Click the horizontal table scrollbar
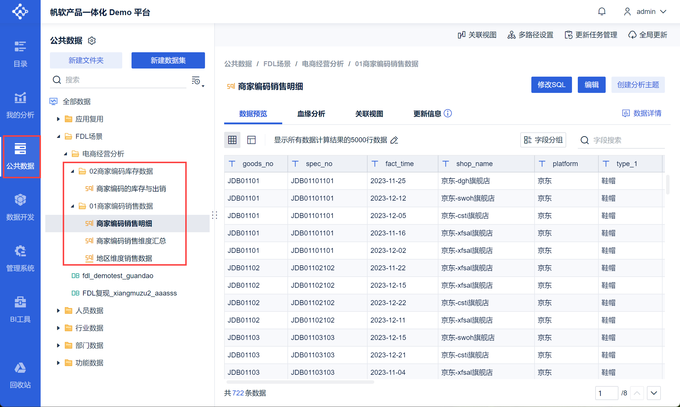 (300, 382)
